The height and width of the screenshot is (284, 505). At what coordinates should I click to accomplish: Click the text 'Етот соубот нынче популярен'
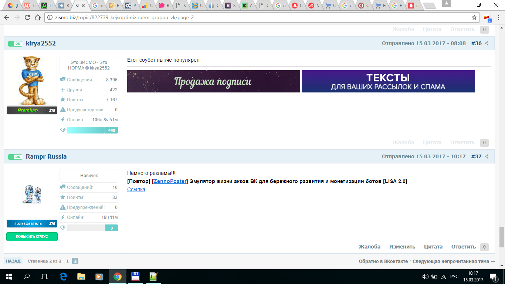point(163,60)
